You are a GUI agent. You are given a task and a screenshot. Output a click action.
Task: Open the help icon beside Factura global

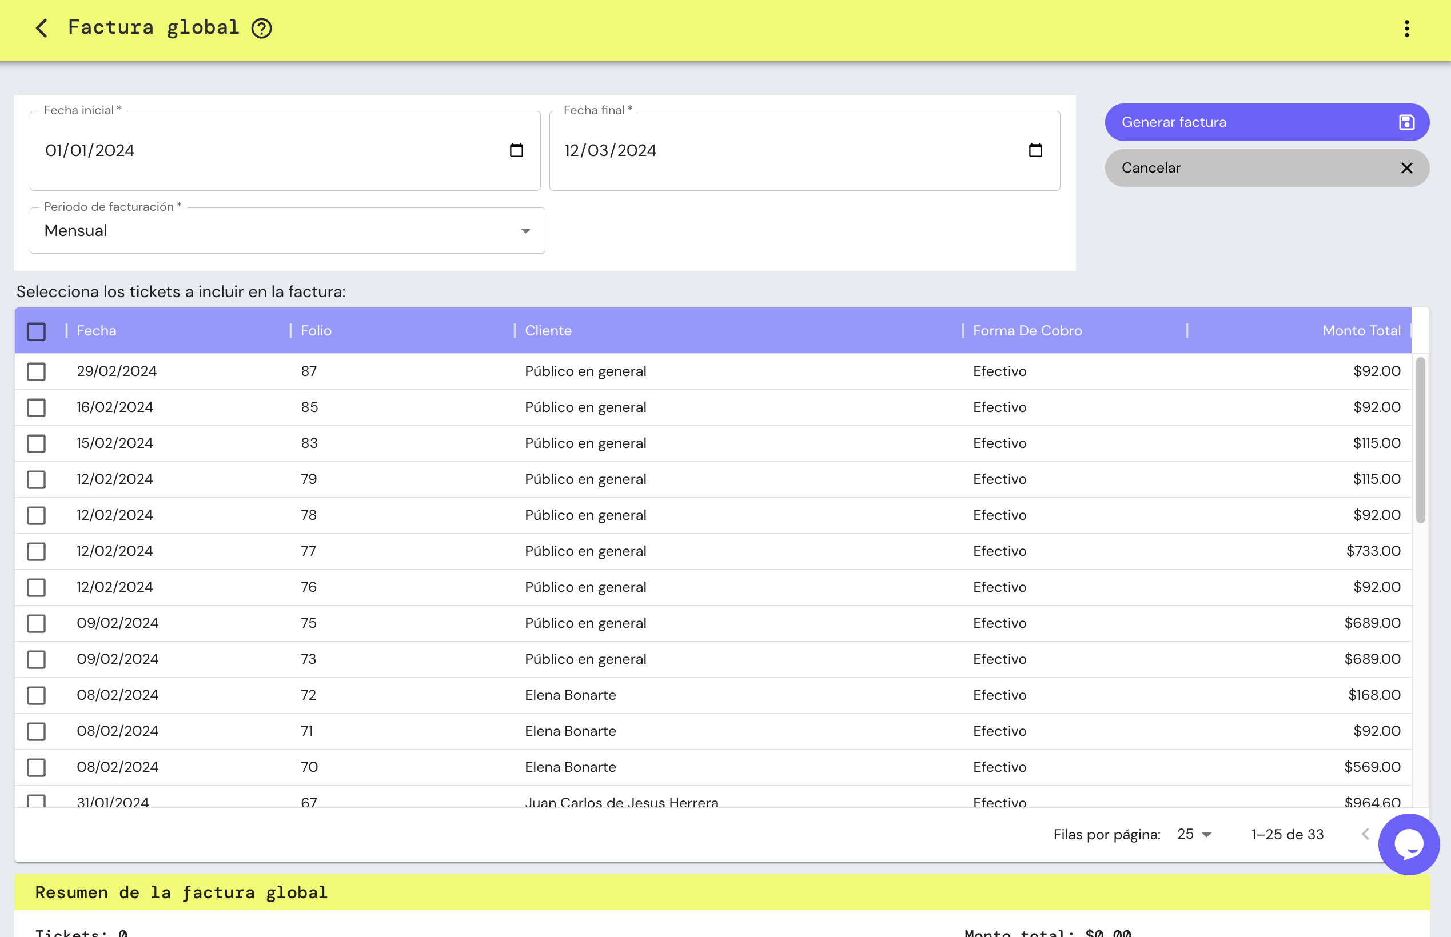click(x=261, y=28)
